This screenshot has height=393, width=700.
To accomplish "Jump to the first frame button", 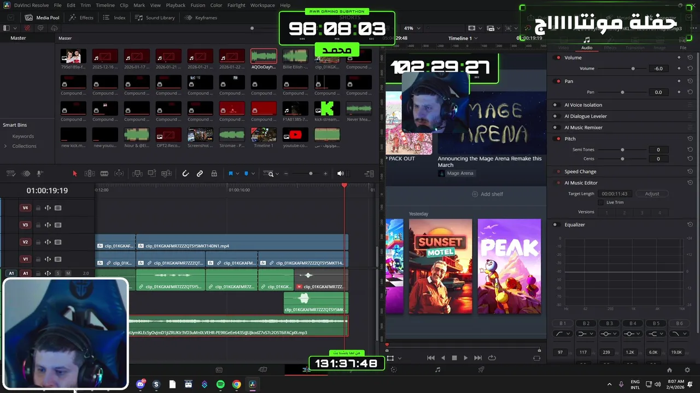I will [x=430, y=358].
